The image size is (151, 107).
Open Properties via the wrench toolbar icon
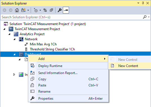[x=60, y=10]
